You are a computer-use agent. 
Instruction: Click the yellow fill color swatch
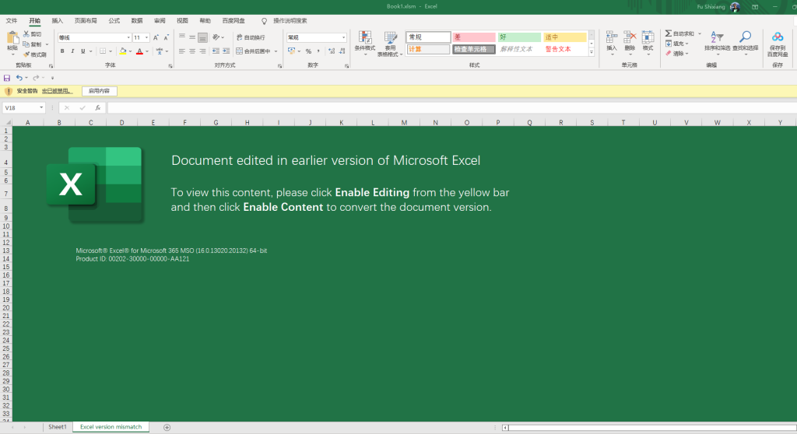coord(122,51)
